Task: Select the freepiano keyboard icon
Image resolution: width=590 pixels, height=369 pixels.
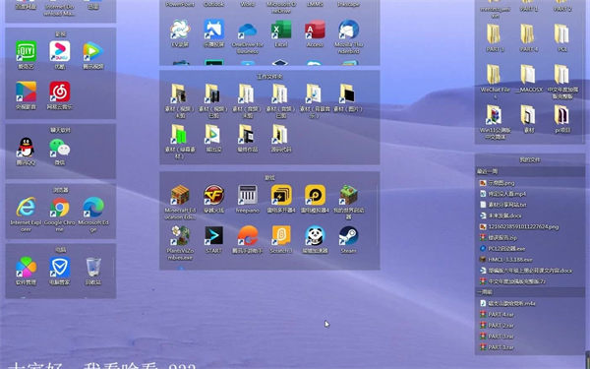Action: (248, 195)
